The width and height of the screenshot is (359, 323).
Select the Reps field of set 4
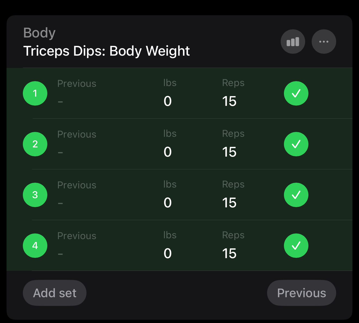click(x=229, y=254)
